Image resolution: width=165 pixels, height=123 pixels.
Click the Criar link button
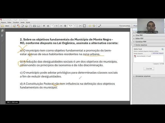(x=149, y=69)
